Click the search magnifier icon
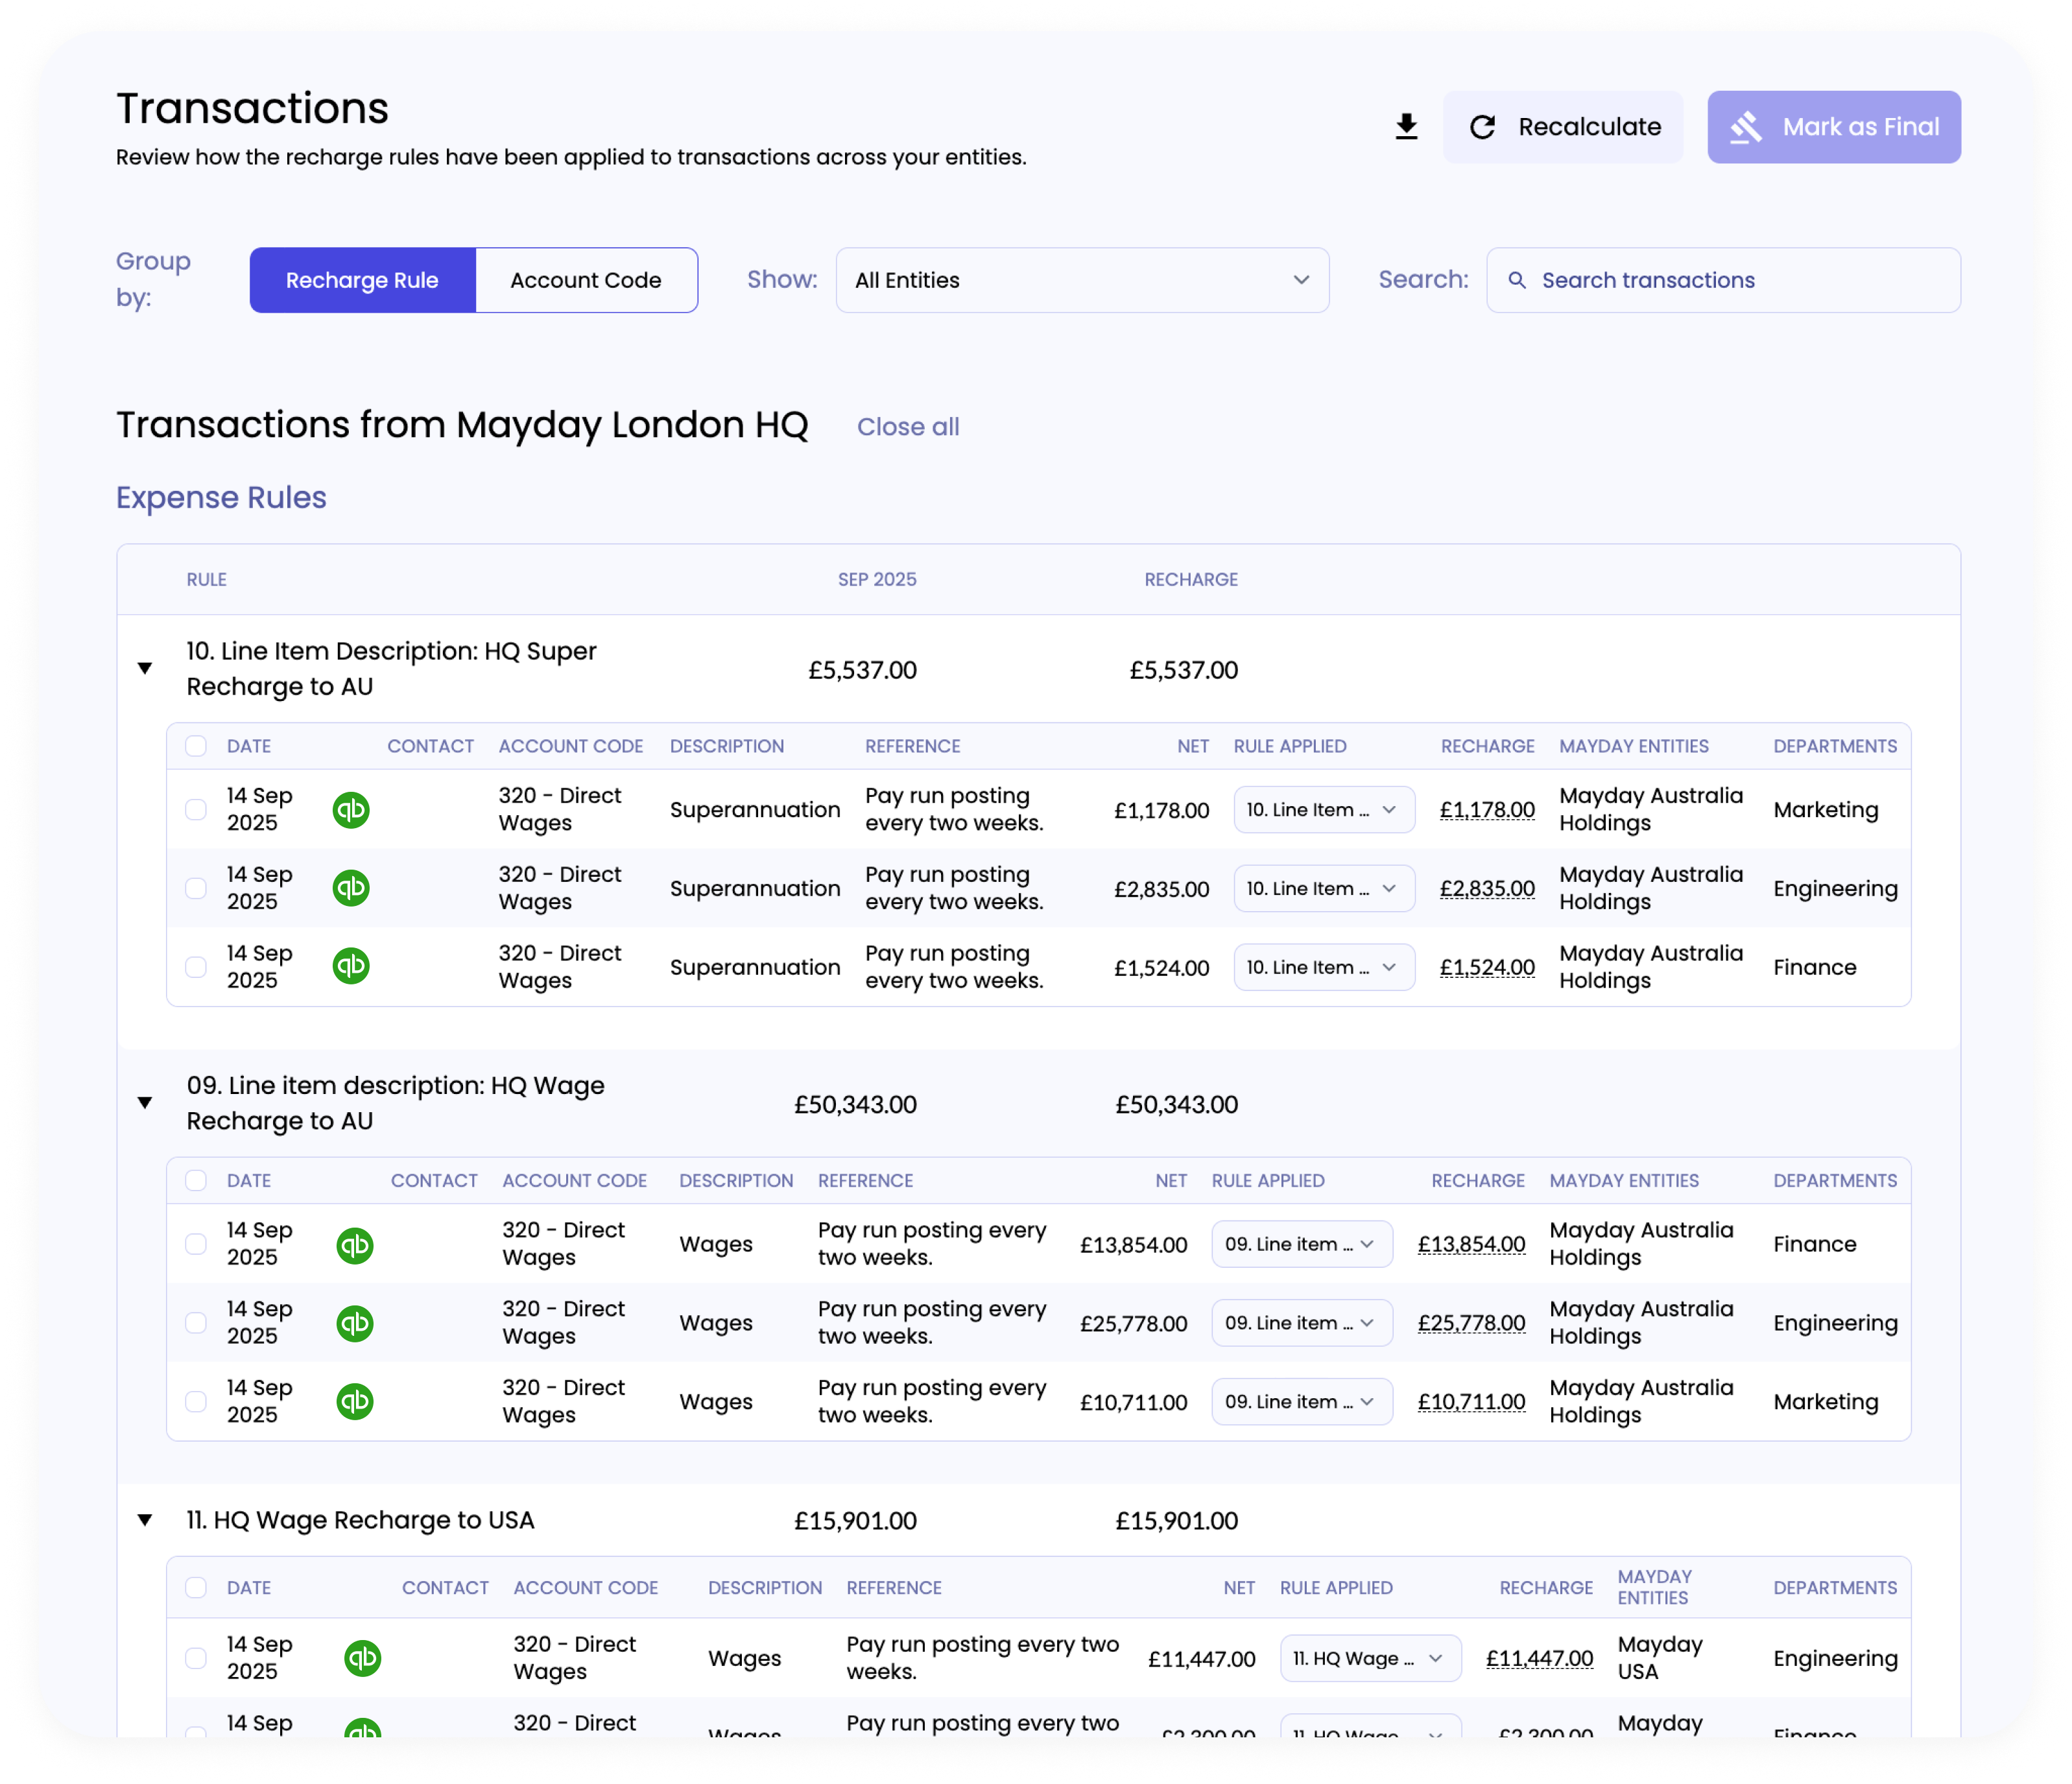This screenshot has width=2072, height=1784. (1516, 280)
